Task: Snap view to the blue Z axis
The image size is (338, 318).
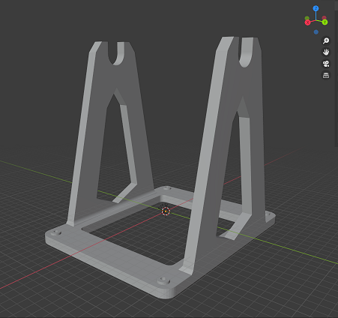Action: pos(316,8)
